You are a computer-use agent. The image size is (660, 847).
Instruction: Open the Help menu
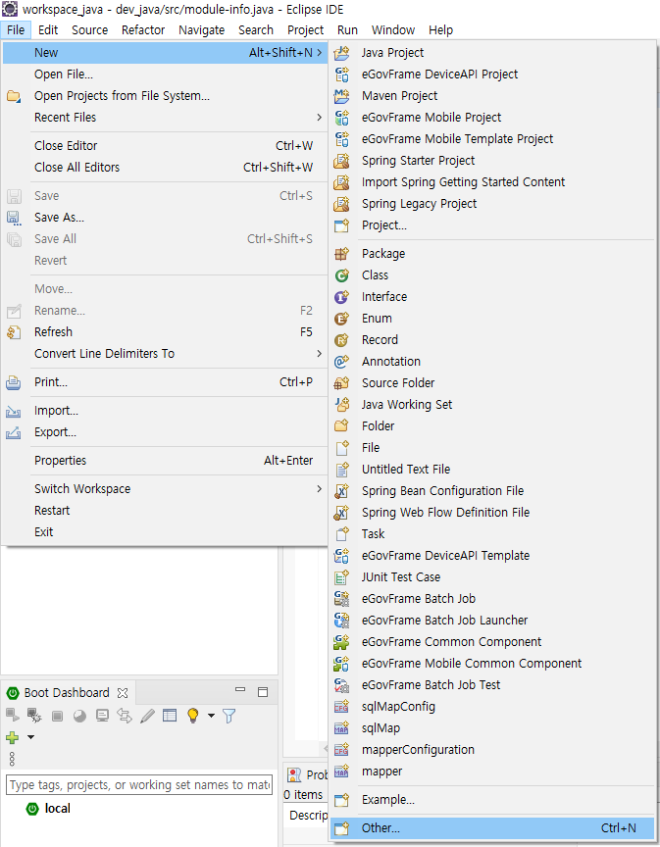(440, 30)
